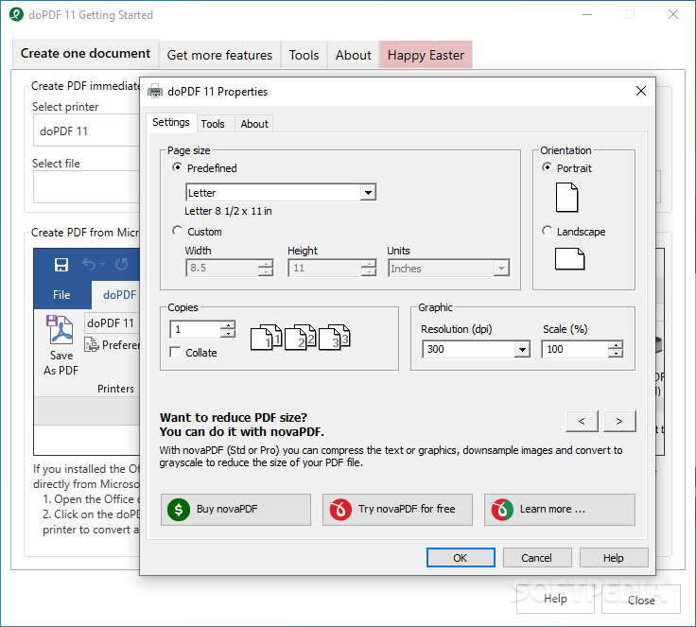696x627 pixels.
Task: Select the Predefined page size option
Action: click(177, 167)
